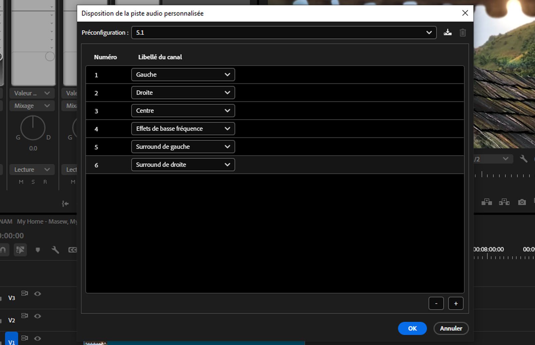This screenshot has width=535, height=345.
Task: Click the 00:08:00:00 mark on the time ruler
Action: pos(489,249)
